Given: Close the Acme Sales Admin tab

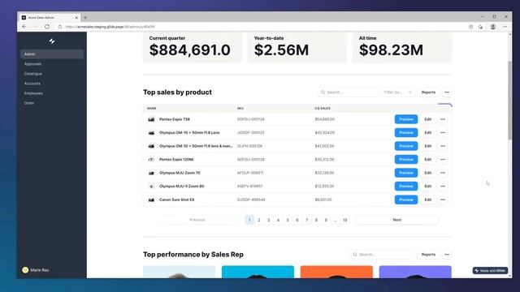Looking at the screenshot, I should point(76,18).
